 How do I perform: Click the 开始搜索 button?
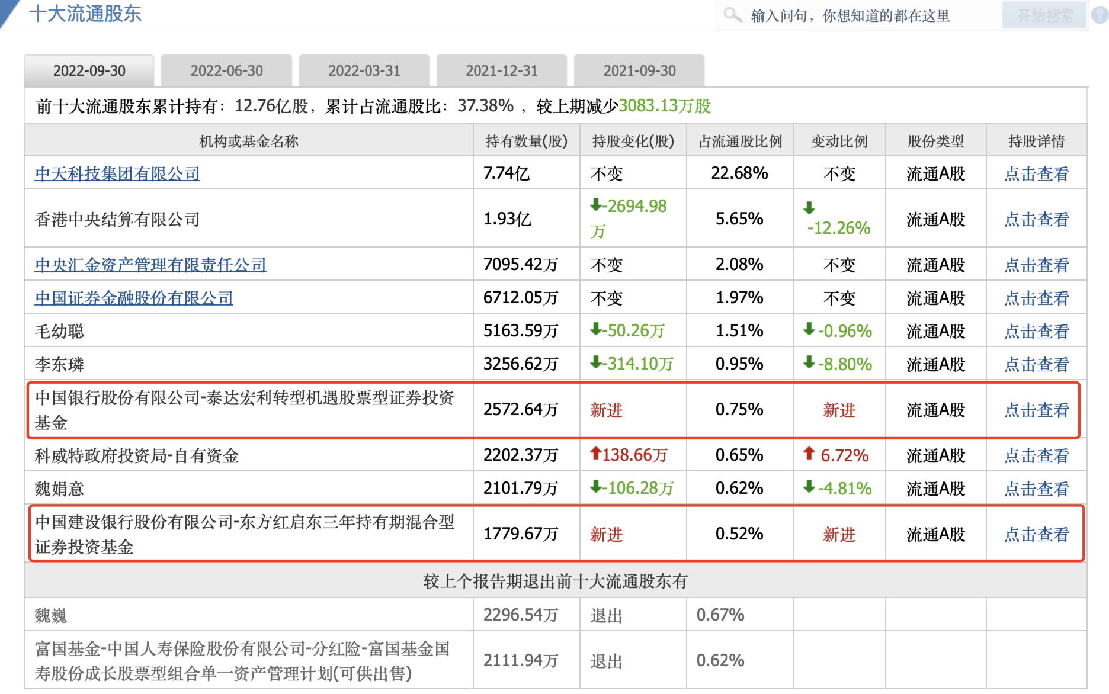tap(1044, 16)
